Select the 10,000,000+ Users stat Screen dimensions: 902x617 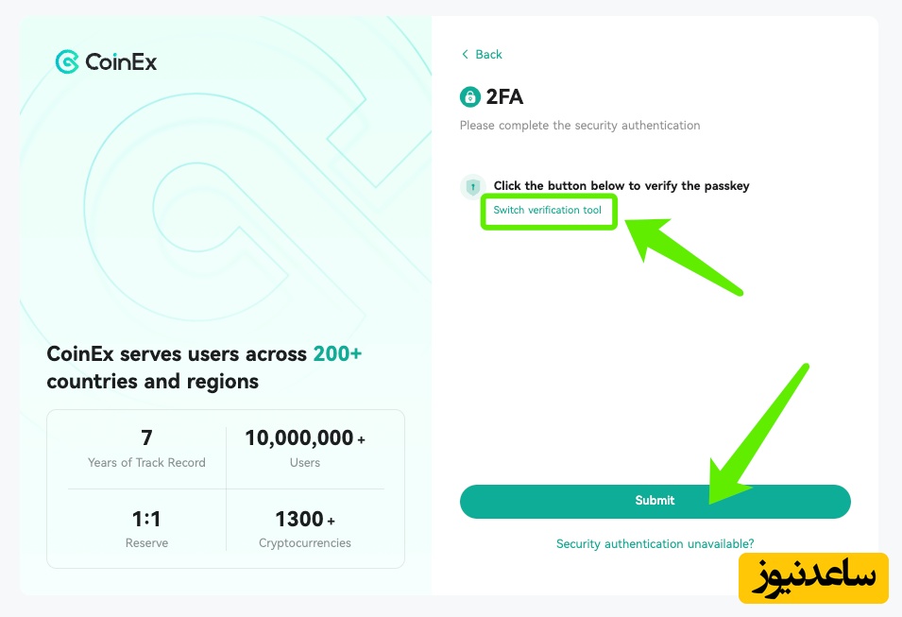pos(304,449)
